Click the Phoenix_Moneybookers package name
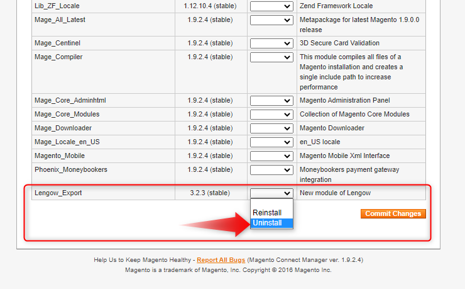This screenshot has height=289, width=465. [71, 169]
